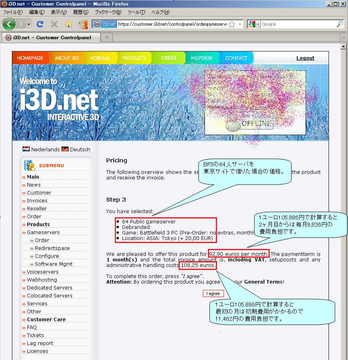This screenshot has width=348, height=360.
Task: Open Tickets in the submenu
Action: point(35,335)
